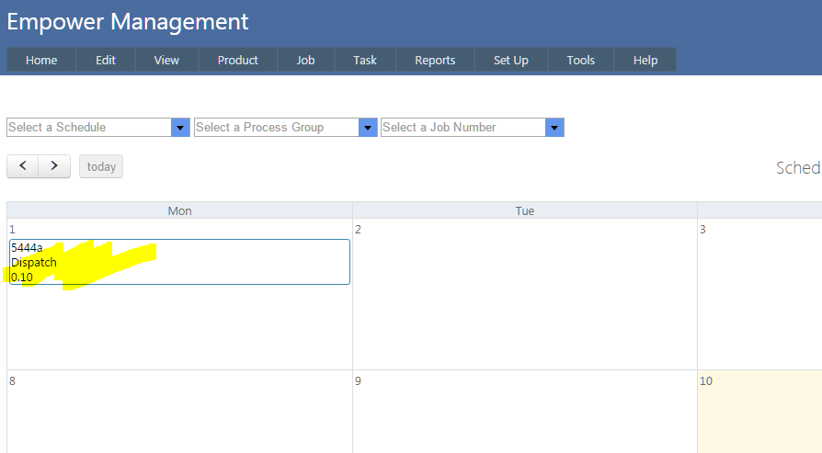This screenshot has width=822, height=453.
Task: Expand the Select a Job Number dropdown arrow
Action: tap(554, 128)
